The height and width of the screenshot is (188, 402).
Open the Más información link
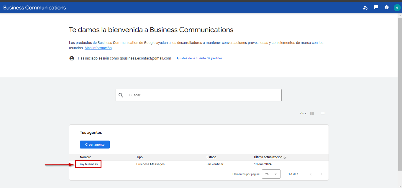[x=98, y=48]
